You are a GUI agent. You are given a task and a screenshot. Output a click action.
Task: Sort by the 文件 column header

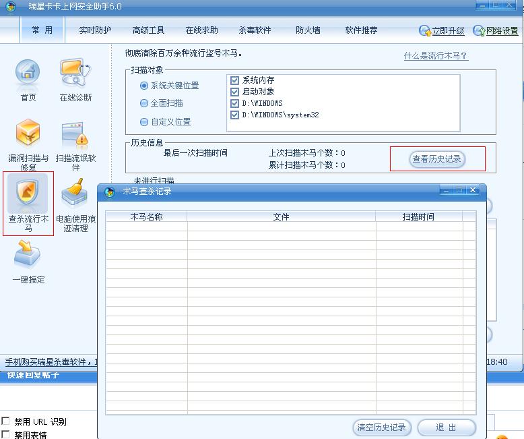point(281,217)
